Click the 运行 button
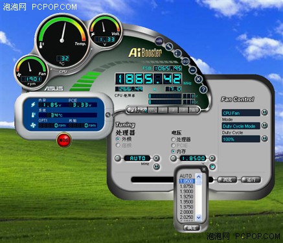Screen dimensions: 283x243 point(251,179)
